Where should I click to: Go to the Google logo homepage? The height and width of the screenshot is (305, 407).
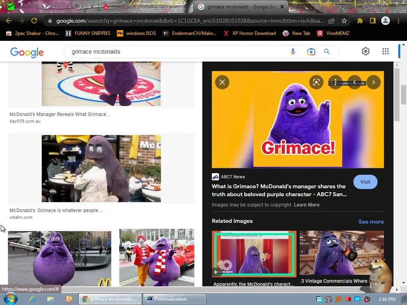tap(27, 52)
